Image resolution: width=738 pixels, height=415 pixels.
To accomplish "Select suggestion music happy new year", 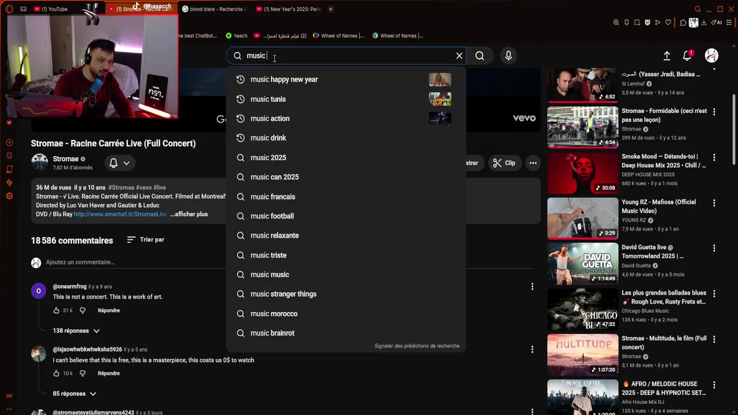I will click(346, 80).
